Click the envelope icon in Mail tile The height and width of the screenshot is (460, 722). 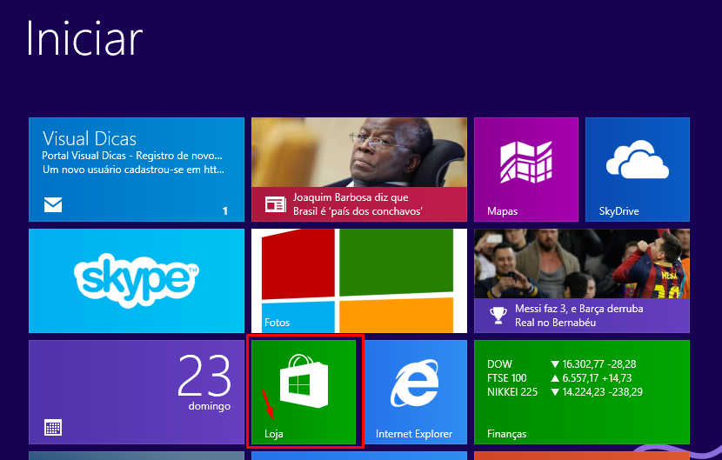53,204
